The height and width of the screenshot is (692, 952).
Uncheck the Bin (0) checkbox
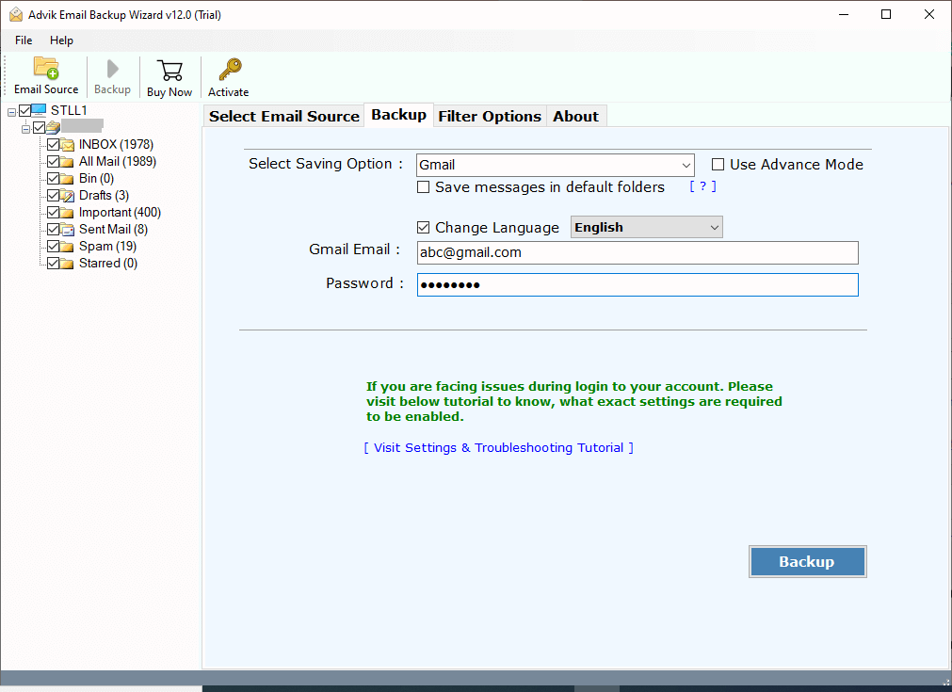coord(54,179)
